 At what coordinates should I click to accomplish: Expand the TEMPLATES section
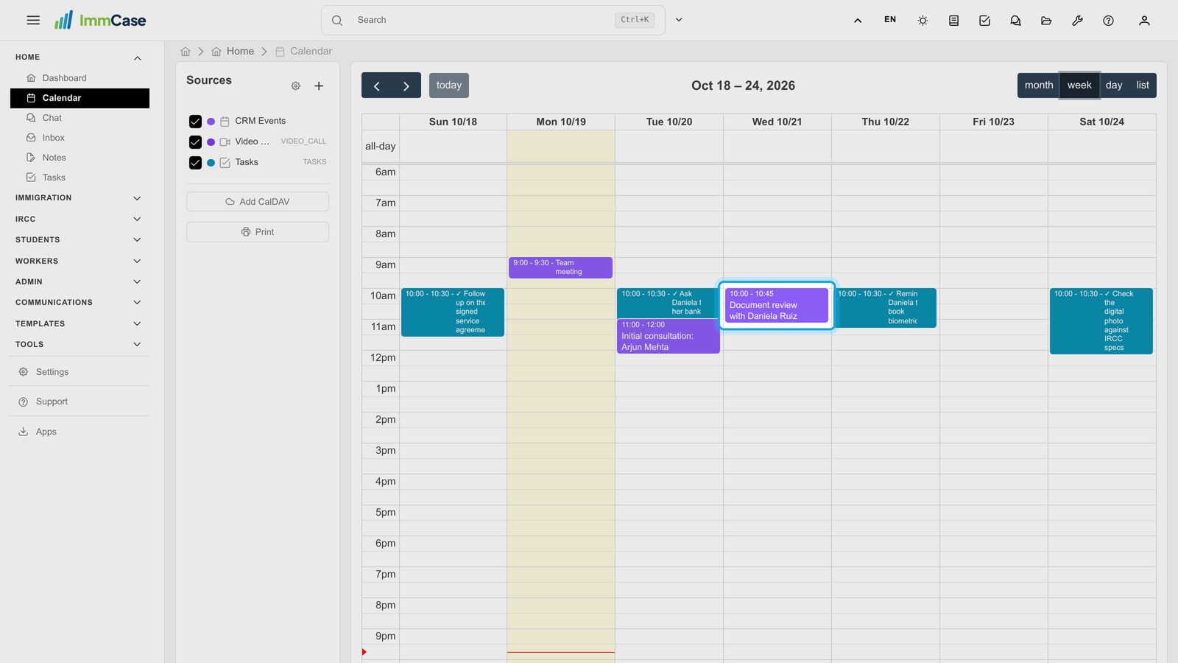click(80, 324)
